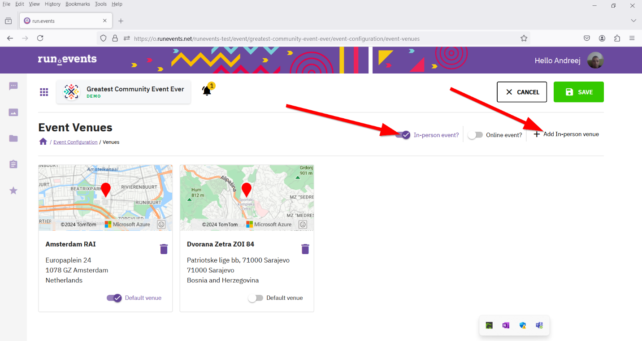Screen dimensions: 642x341
Task: Open the clipboard icon in the sidebar
Action: click(x=13, y=164)
